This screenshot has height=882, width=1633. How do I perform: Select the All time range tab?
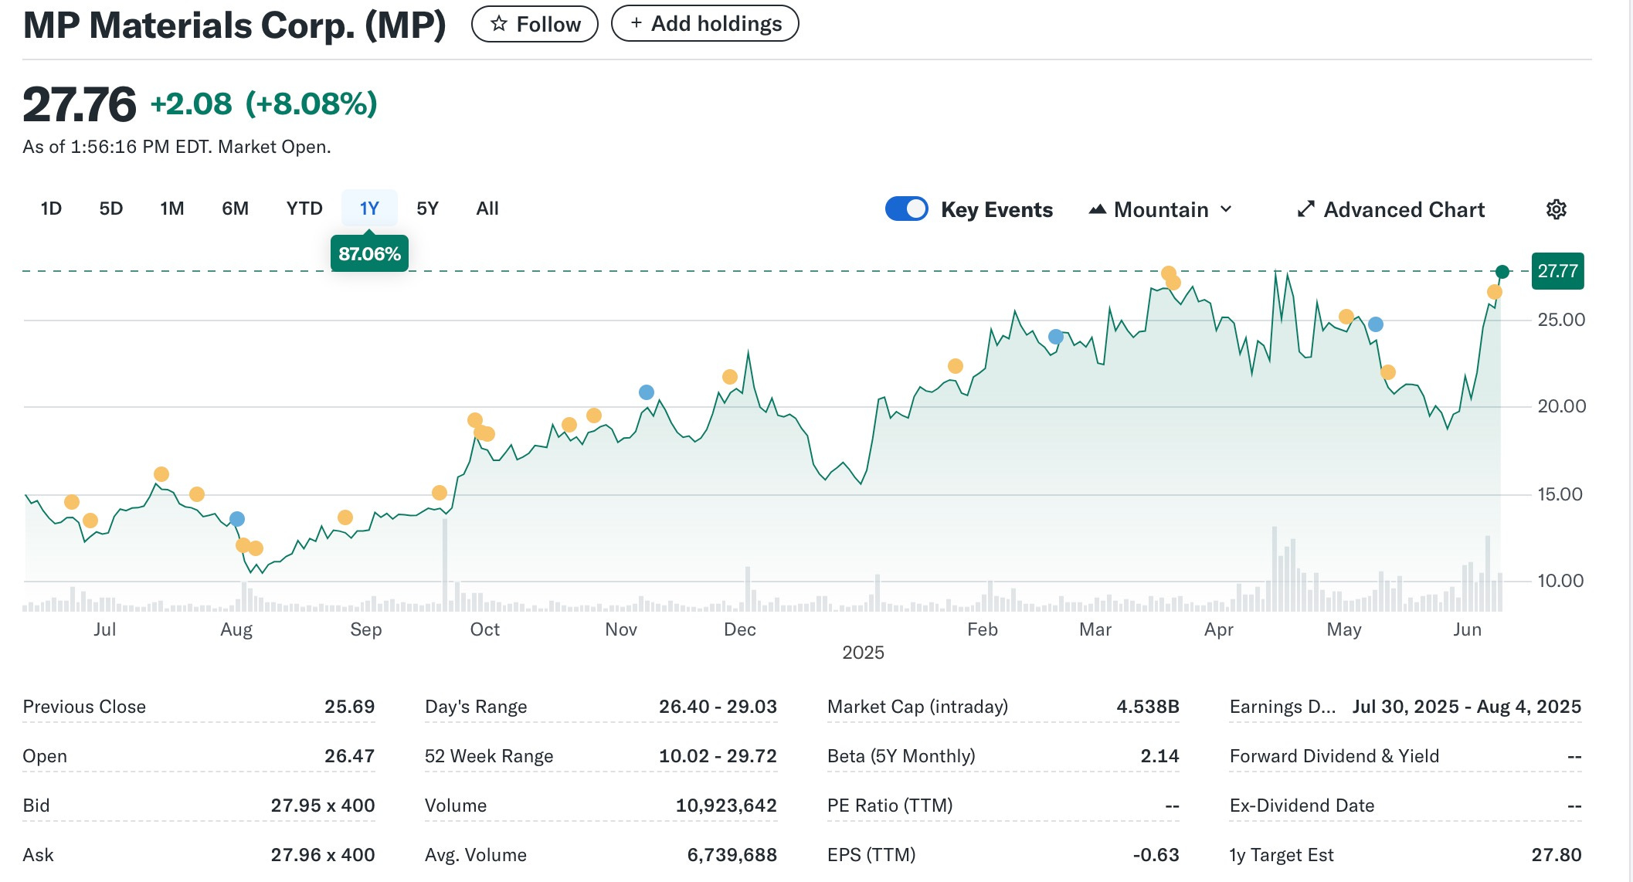point(487,209)
